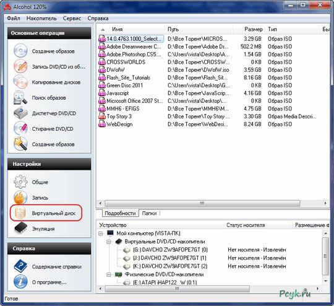Click the 8.24 GB size cell
Viewport: 334px width, 306px height.
coord(252,124)
